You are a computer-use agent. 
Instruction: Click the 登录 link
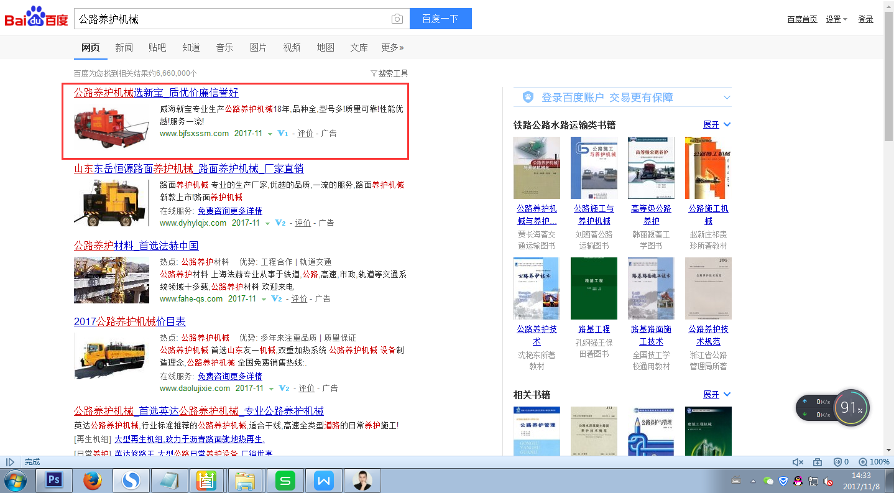[865, 19]
